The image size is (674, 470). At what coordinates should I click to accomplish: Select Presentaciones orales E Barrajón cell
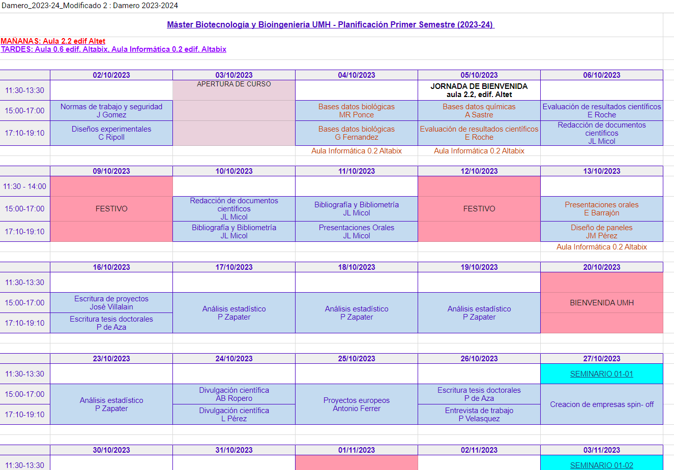click(602, 209)
